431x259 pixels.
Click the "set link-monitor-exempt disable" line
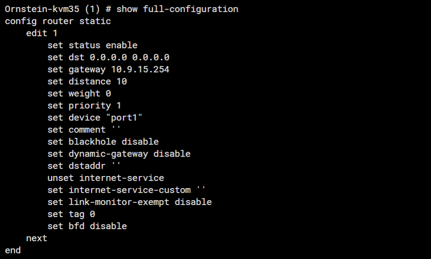[130, 202]
